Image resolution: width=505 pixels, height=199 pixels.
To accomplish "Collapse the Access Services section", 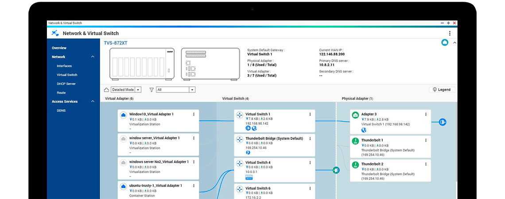I will (x=93, y=102).
